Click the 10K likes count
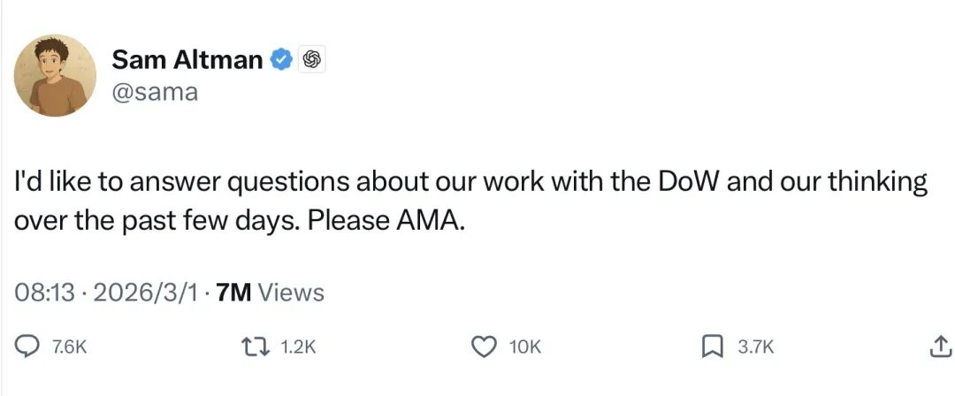This screenshot has height=396, width=955. 524,348
